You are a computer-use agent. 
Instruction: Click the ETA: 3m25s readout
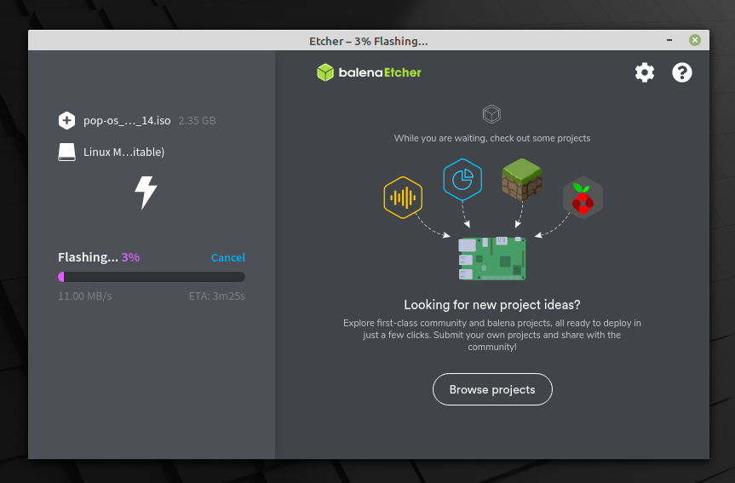point(216,296)
